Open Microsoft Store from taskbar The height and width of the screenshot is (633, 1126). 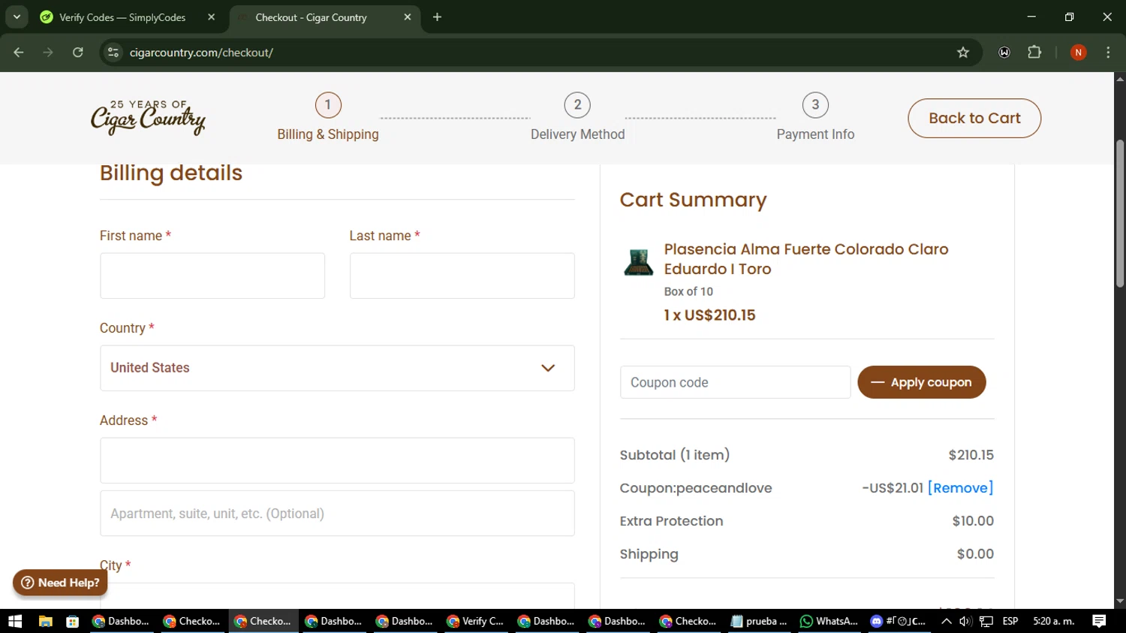coord(73,621)
